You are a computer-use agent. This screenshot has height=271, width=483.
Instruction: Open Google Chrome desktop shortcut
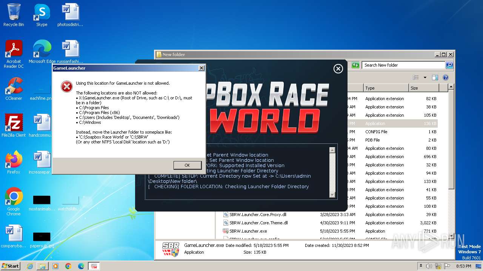(x=14, y=202)
